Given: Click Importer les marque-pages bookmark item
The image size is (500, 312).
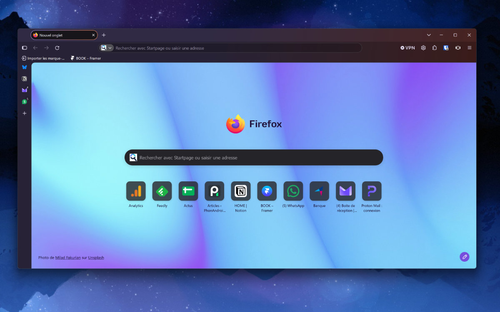Looking at the screenshot, I should 43,58.
